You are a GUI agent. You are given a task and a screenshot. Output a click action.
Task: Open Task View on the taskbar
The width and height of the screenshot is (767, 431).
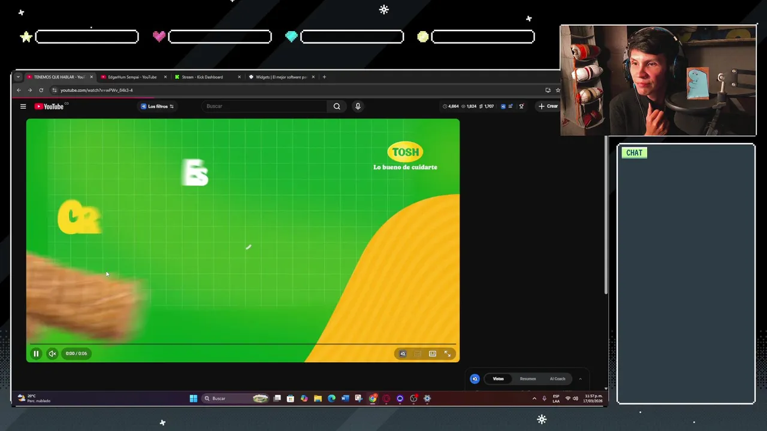pyautogui.click(x=277, y=399)
